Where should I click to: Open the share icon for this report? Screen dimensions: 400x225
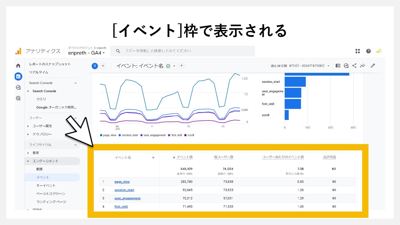tap(354, 66)
